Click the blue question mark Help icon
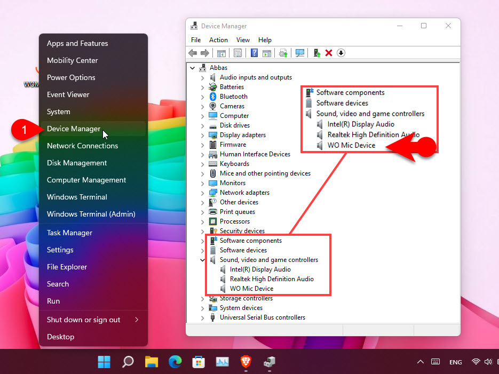This screenshot has width=499, height=374. [254, 53]
